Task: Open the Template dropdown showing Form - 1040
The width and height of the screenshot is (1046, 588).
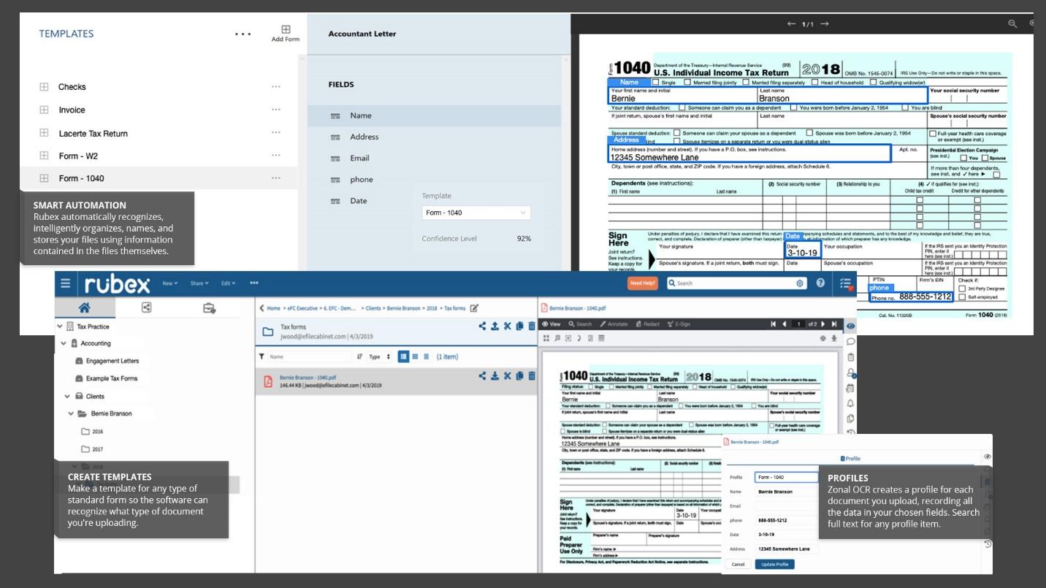Action: [x=476, y=213]
